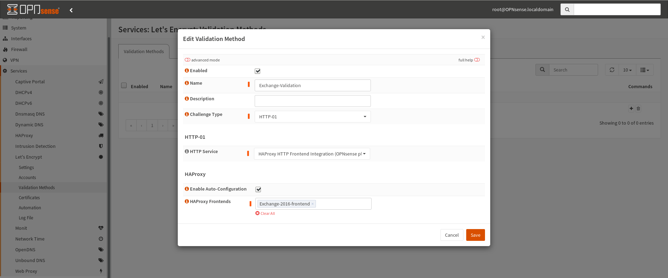Image resolution: width=668 pixels, height=278 pixels.
Task: Open the Challenge Type dropdown
Action: pyautogui.click(x=312, y=117)
